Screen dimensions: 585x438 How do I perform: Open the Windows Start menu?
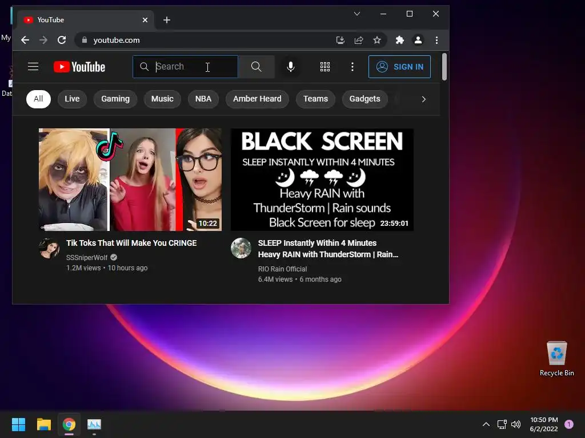coord(18,424)
